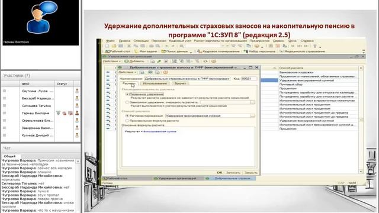Image resolution: width=379 pixels, height=213 pixels.
Task: Open the Справка menu
Action: tap(307, 41)
